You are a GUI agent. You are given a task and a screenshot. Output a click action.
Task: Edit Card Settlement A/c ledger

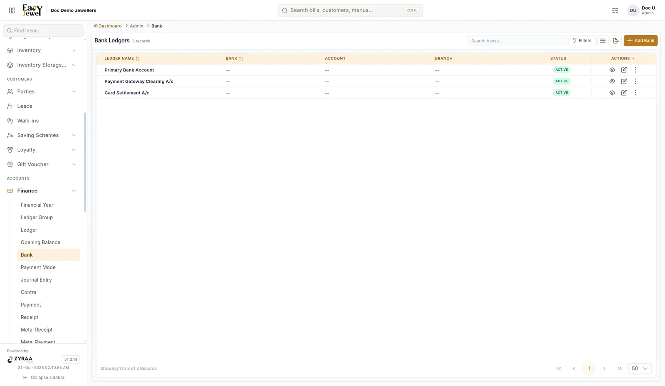[624, 93]
